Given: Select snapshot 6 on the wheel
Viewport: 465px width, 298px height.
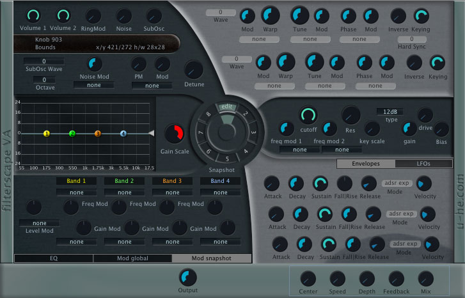Looking at the screenshot, I should (209, 152).
